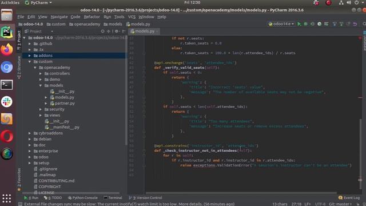Click the Fri 12:30 clock in top bar
366x206 pixels.
pos(192,2)
